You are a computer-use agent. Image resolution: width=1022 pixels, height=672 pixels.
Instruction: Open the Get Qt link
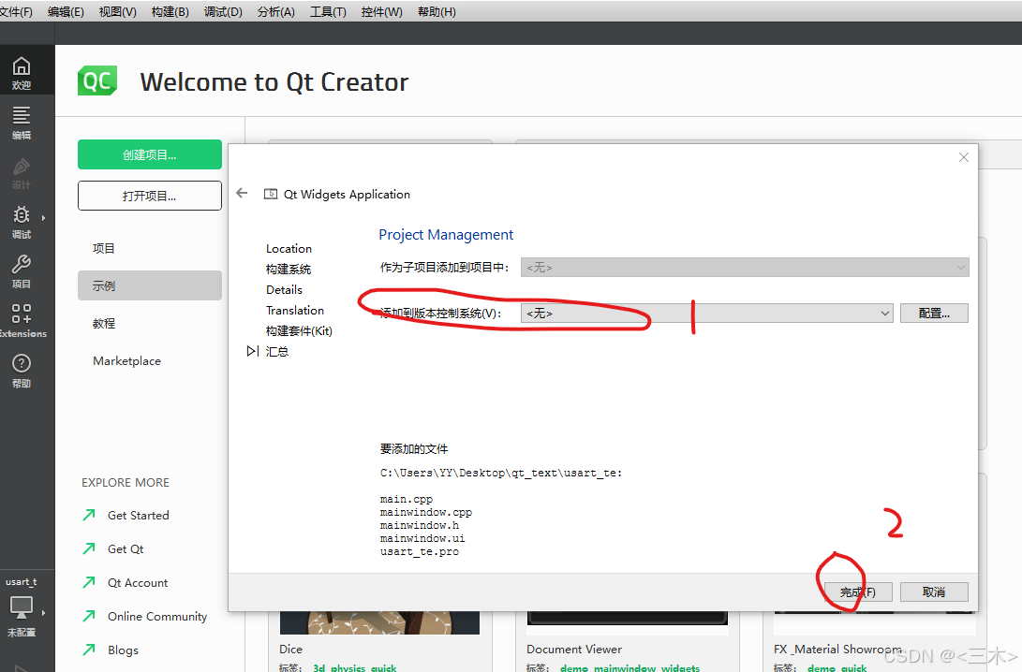point(126,549)
